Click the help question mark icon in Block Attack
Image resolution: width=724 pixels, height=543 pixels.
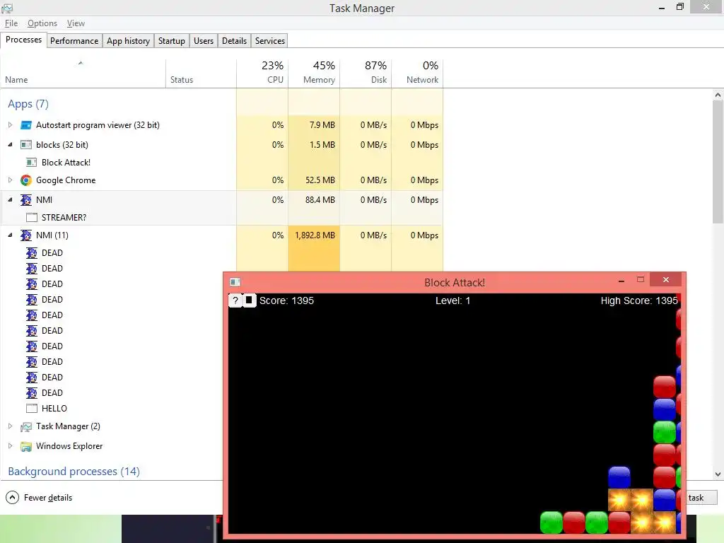(235, 300)
